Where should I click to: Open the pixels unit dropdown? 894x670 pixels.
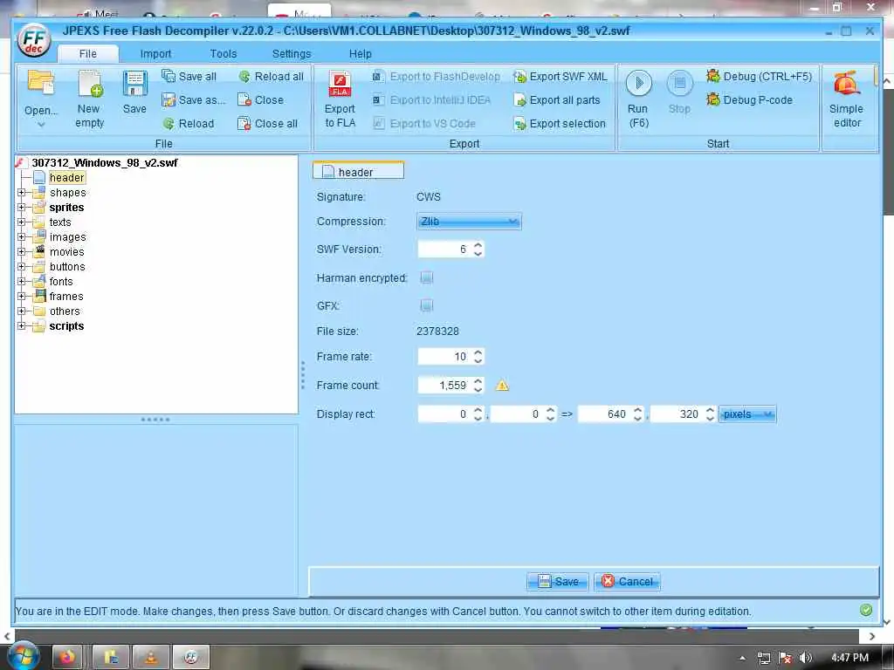coord(747,414)
